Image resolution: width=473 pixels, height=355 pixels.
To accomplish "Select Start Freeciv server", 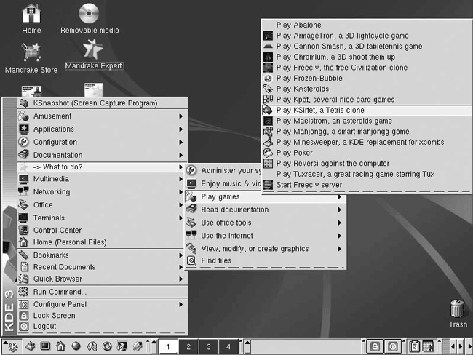I will pyautogui.click(x=367, y=185).
